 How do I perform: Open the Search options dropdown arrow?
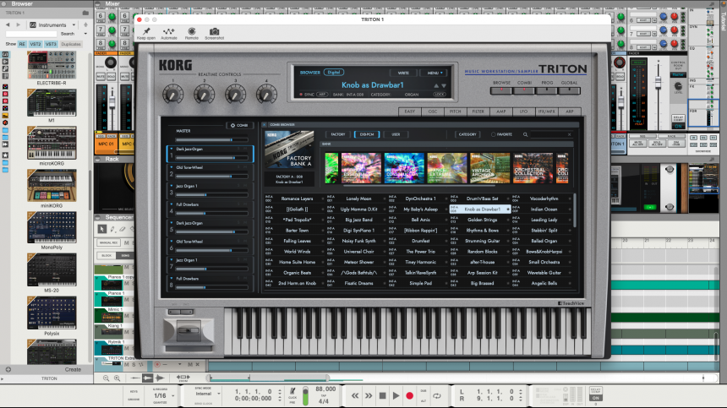85,34
